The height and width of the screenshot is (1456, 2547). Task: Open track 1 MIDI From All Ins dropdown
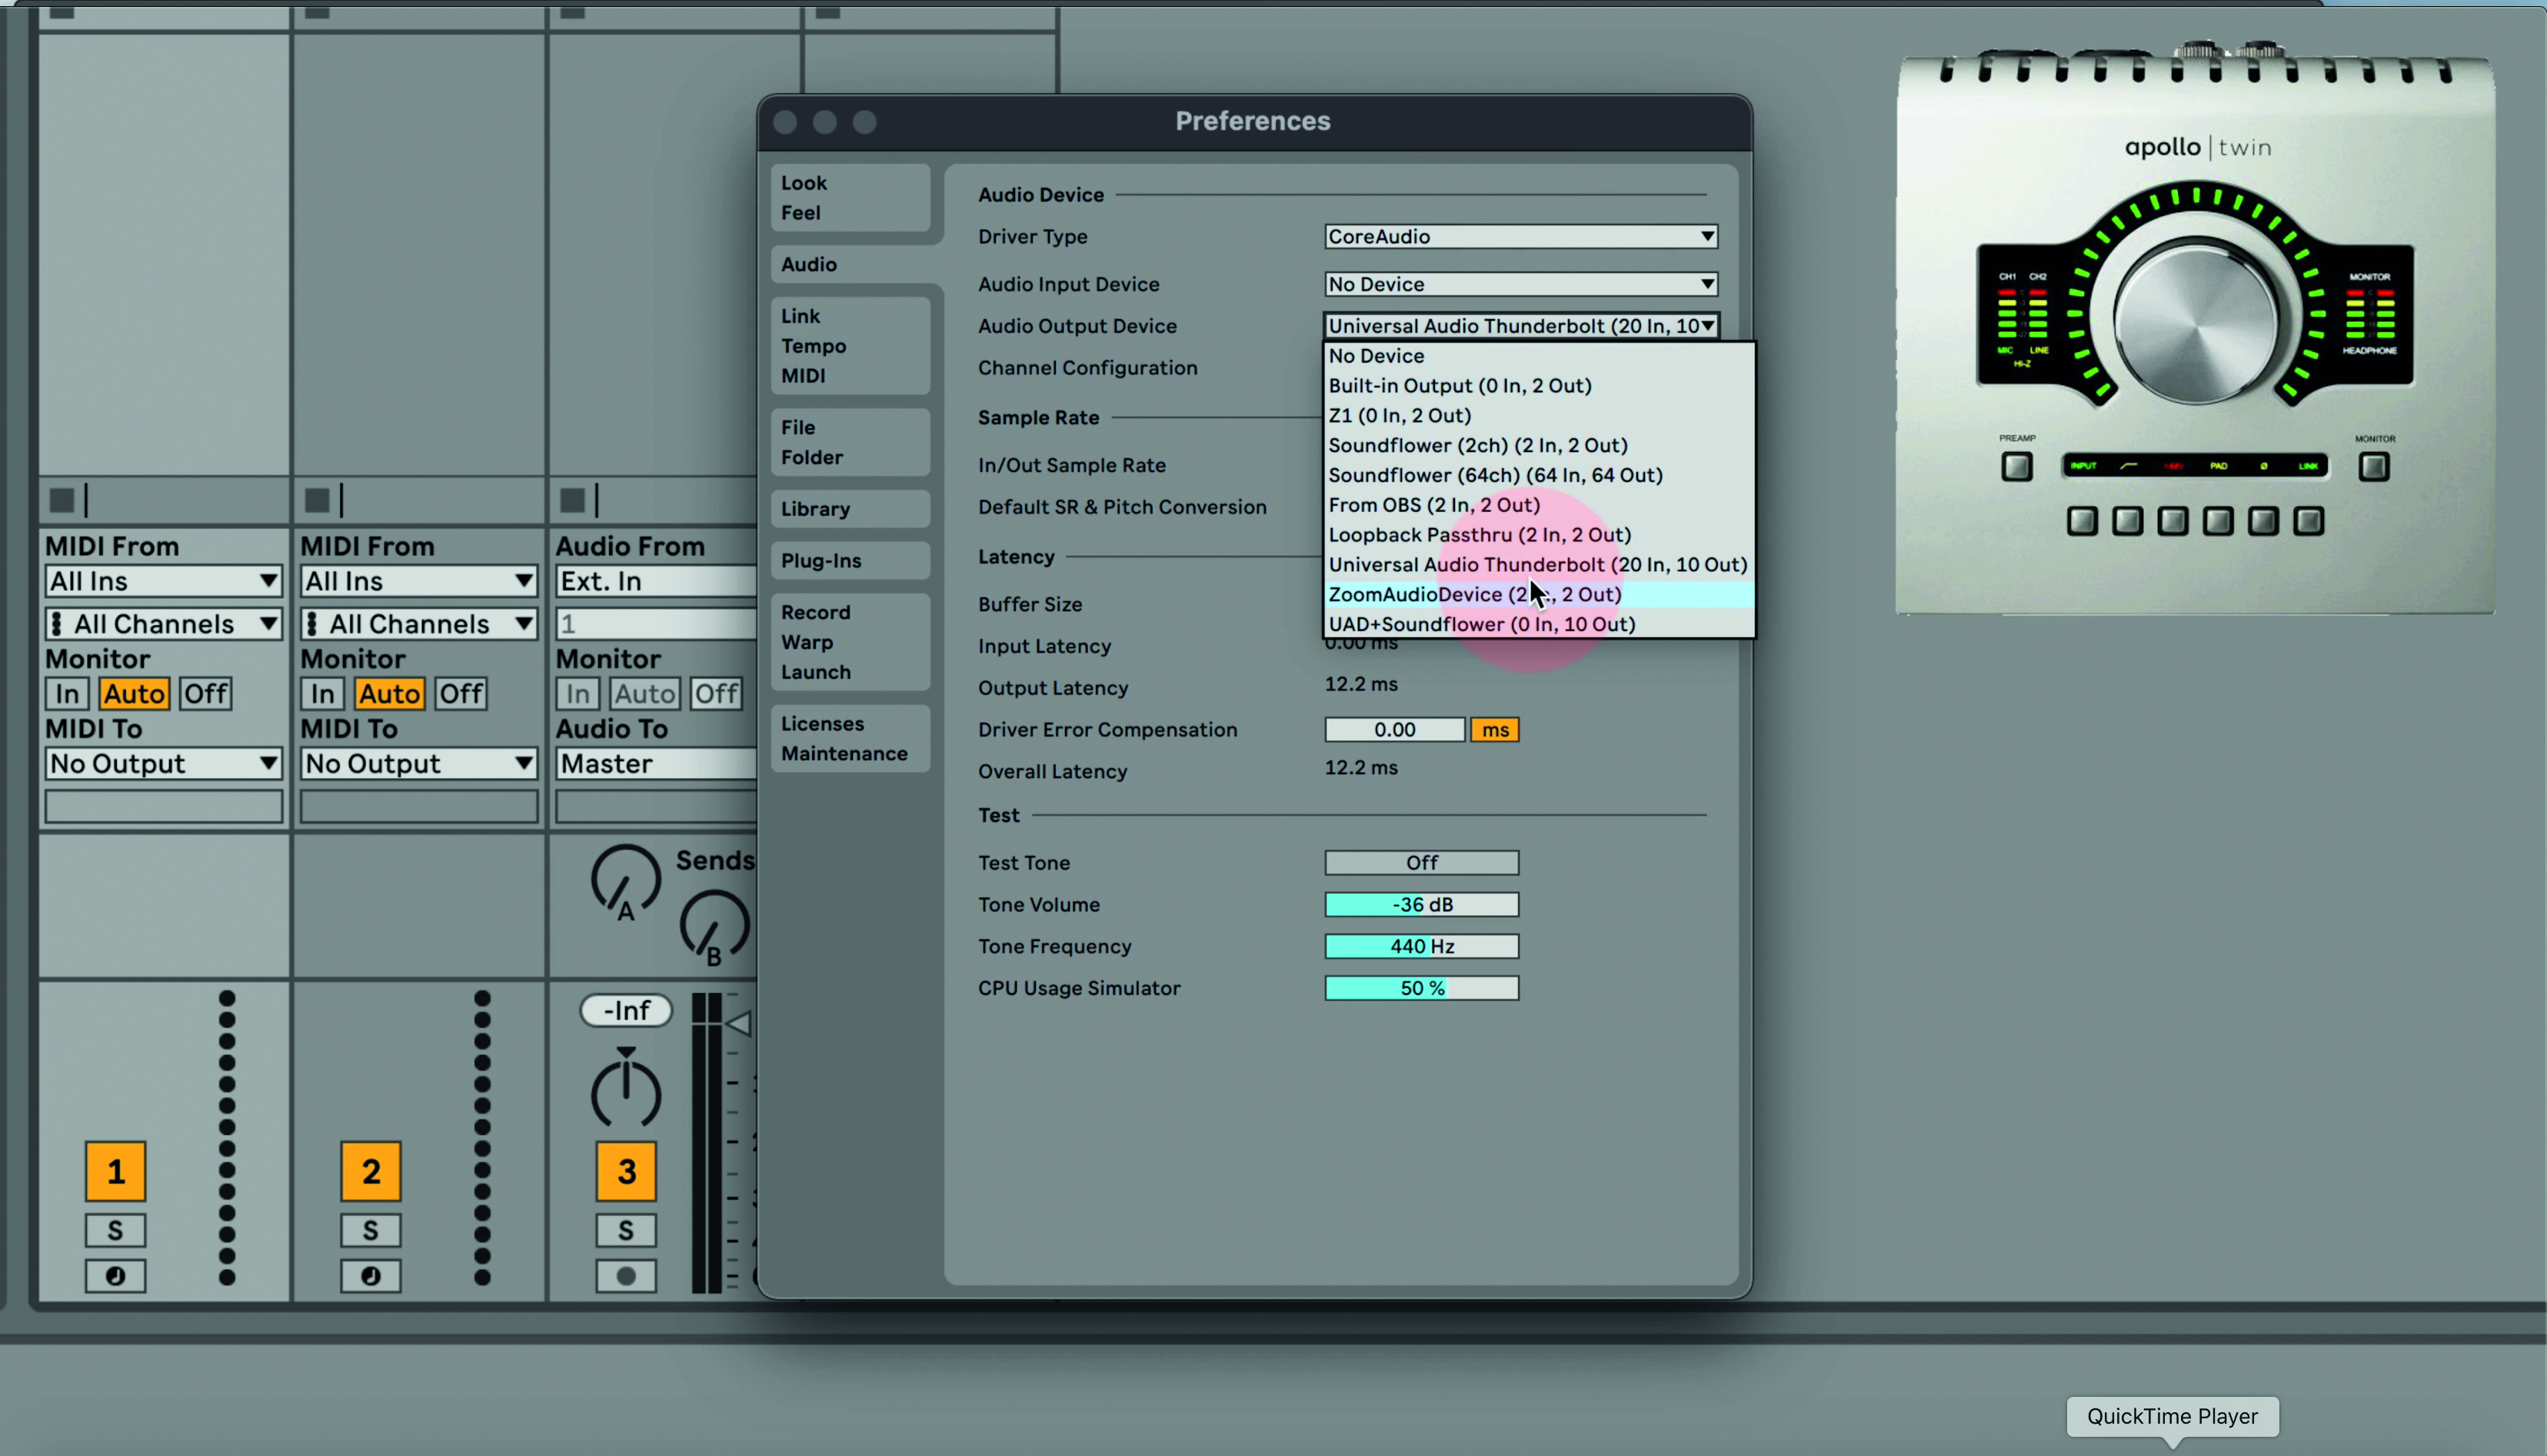[x=163, y=581]
